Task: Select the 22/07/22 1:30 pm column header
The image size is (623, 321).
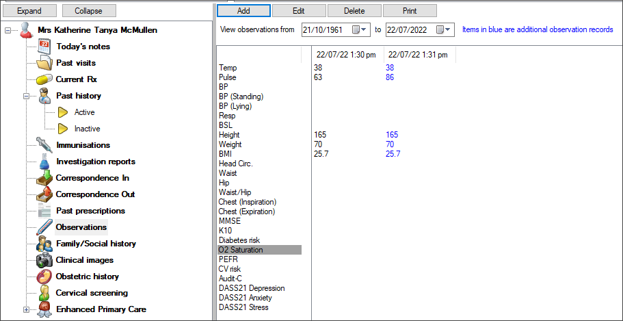Action: pyautogui.click(x=346, y=55)
